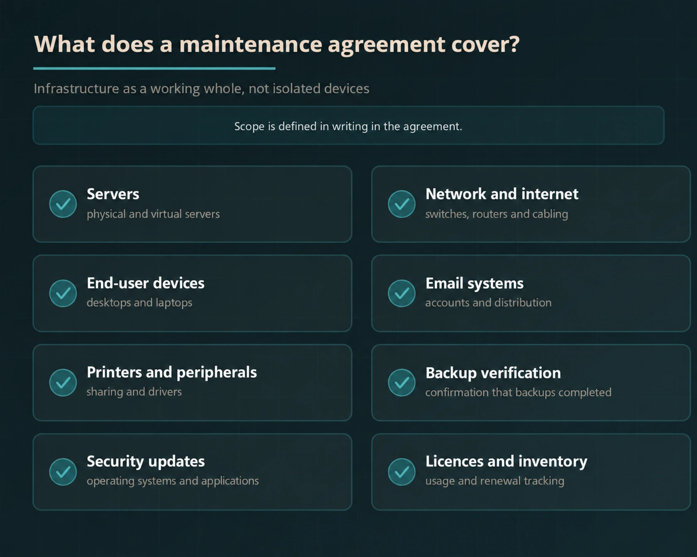
Task: Click the checkmark icon beside Servers
Action: (63, 204)
